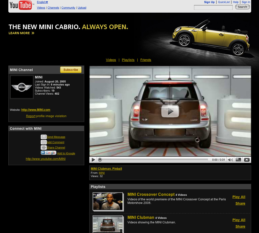Open the Help link

[236, 2]
